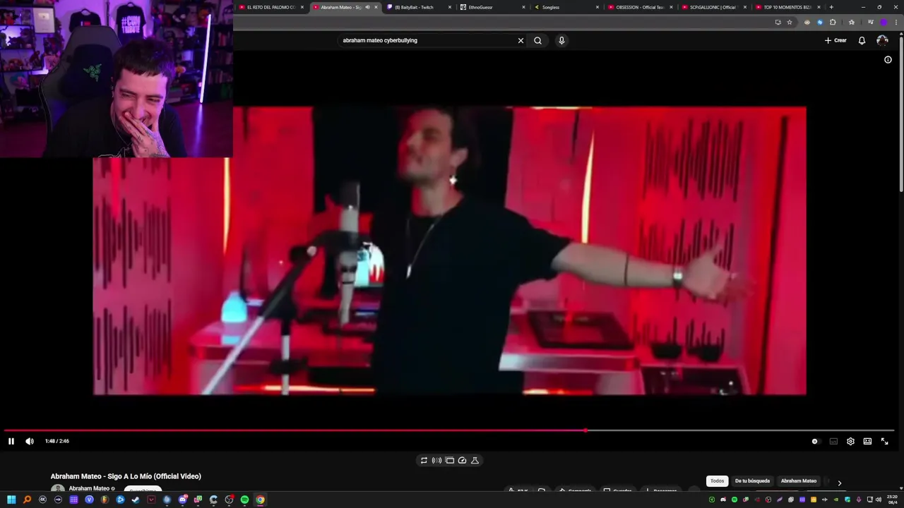Open the taskbar clock showing 23:20
The width and height of the screenshot is (904, 508).
pyautogui.click(x=893, y=500)
